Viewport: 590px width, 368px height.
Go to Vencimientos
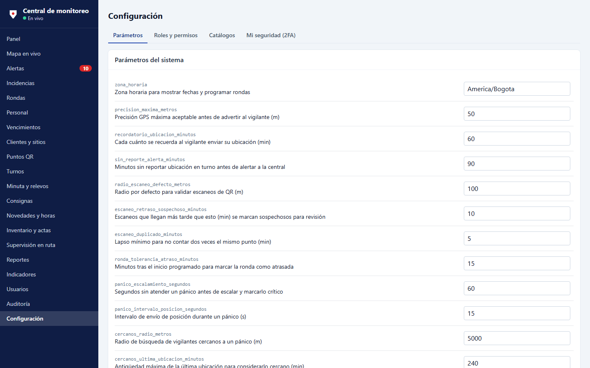click(x=49, y=127)
